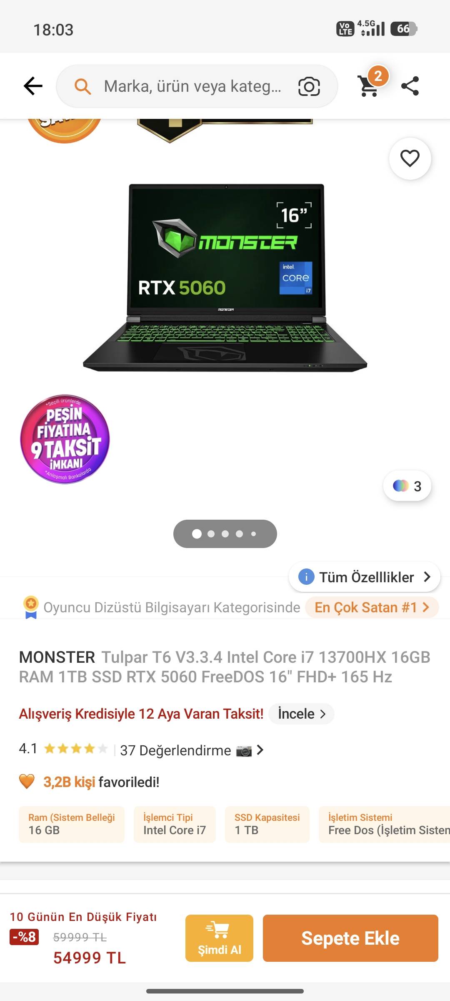Open the camera visual search icon
Viewport: 450px width, 1001px height.
pos(309,87)
